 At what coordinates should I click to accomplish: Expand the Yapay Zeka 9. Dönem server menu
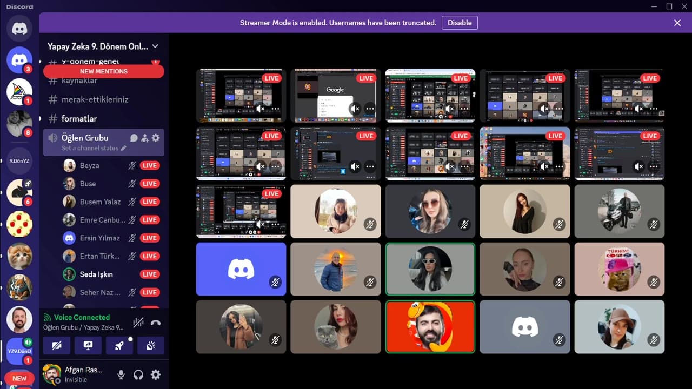(103, 46)
